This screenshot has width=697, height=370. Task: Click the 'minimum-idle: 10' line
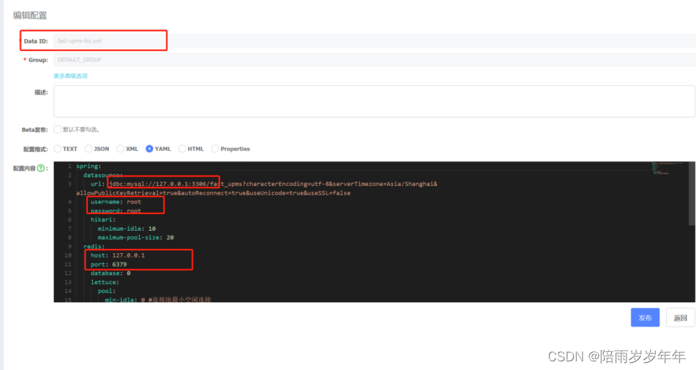(127, 229)
